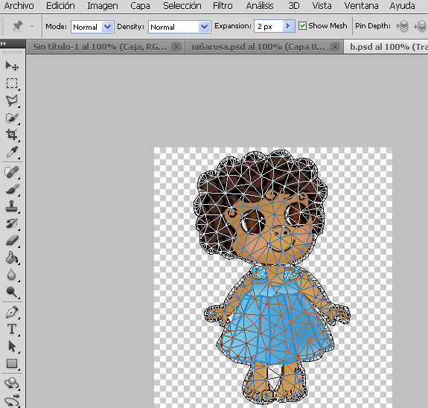The height and width of the screenshot is (408, 428).
Task: Select the Clone Stamp tool
Action: coord(12,206)
